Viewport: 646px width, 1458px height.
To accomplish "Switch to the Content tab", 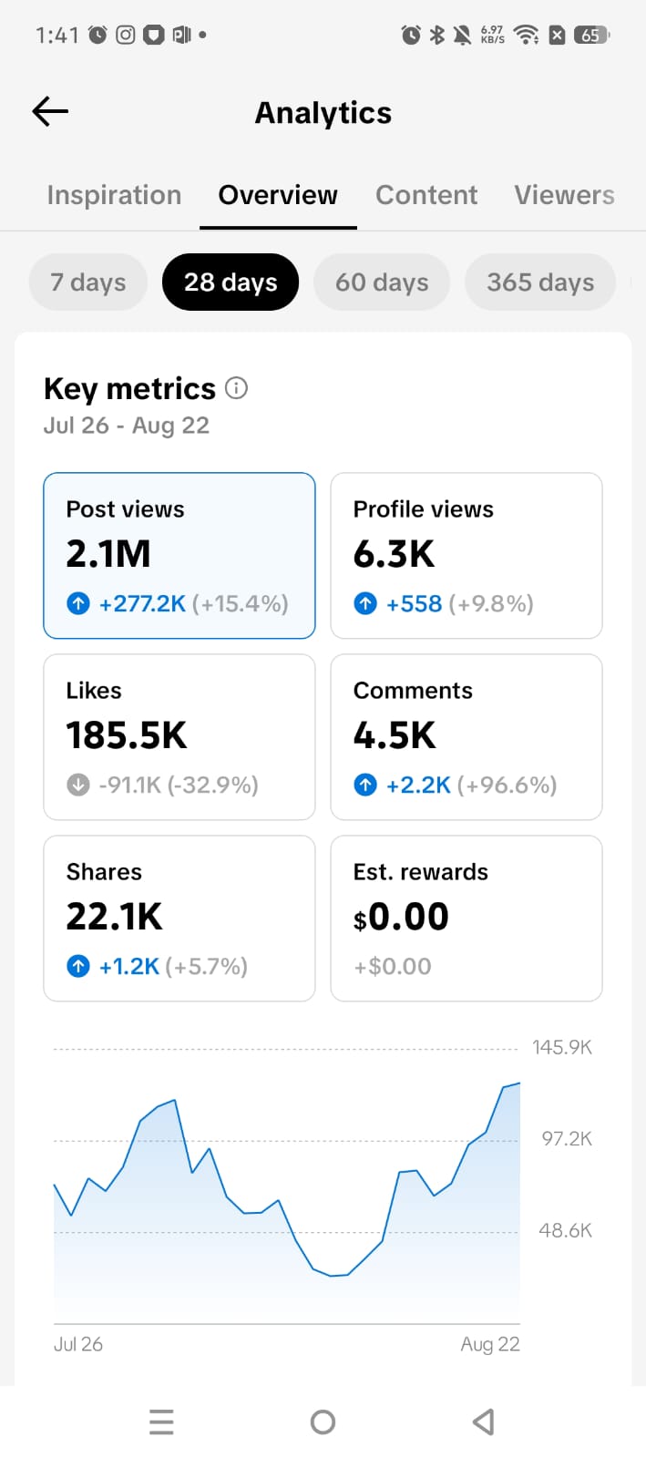I will [426, 195].
